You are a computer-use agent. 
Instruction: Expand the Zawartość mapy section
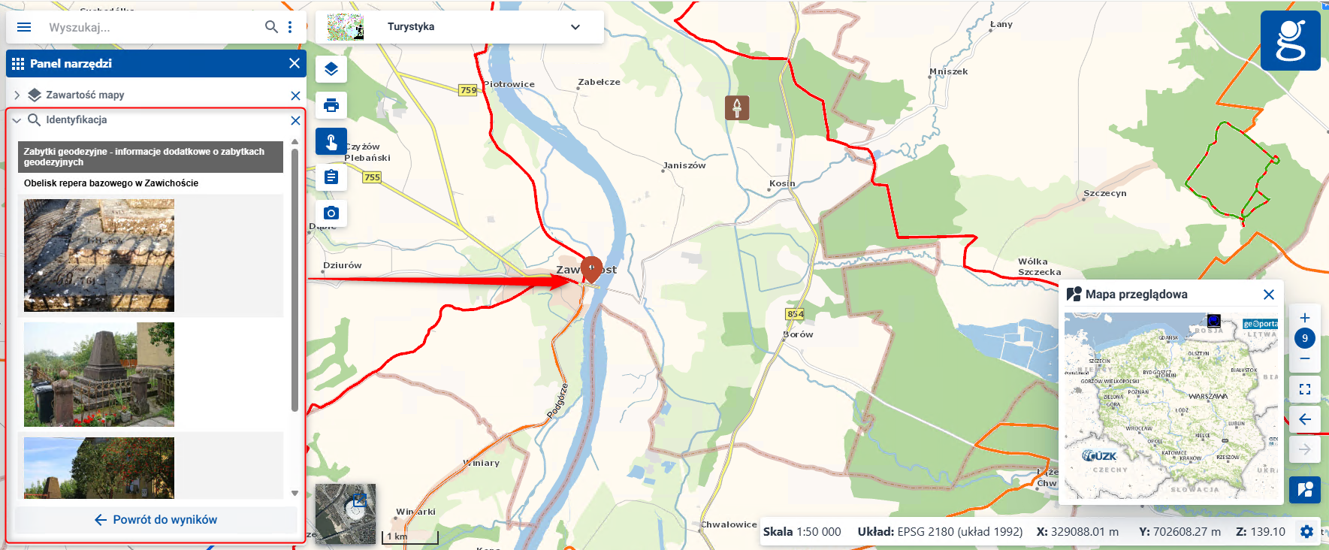[x=17, y=95]
